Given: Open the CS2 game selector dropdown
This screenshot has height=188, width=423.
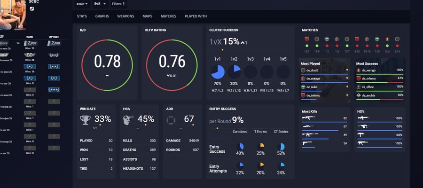Looking at the screenshot, I should click(x=83, y=4).
